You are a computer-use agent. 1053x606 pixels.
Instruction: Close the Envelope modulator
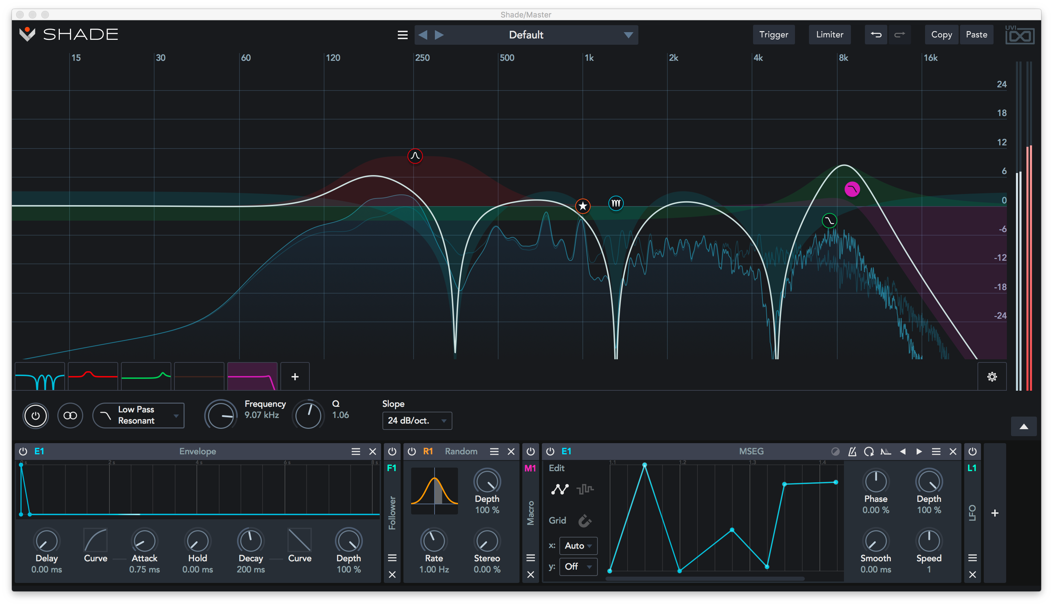[x=373, y=452]
